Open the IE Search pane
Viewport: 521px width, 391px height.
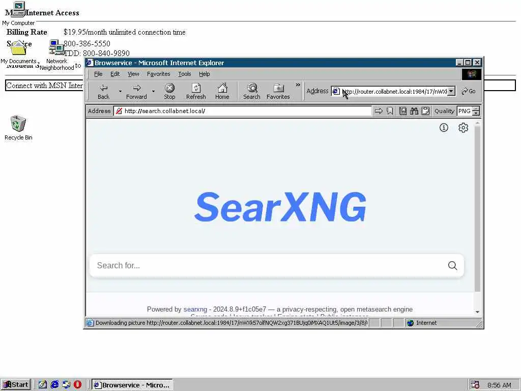pyautogui.click(x=251, y=92)
